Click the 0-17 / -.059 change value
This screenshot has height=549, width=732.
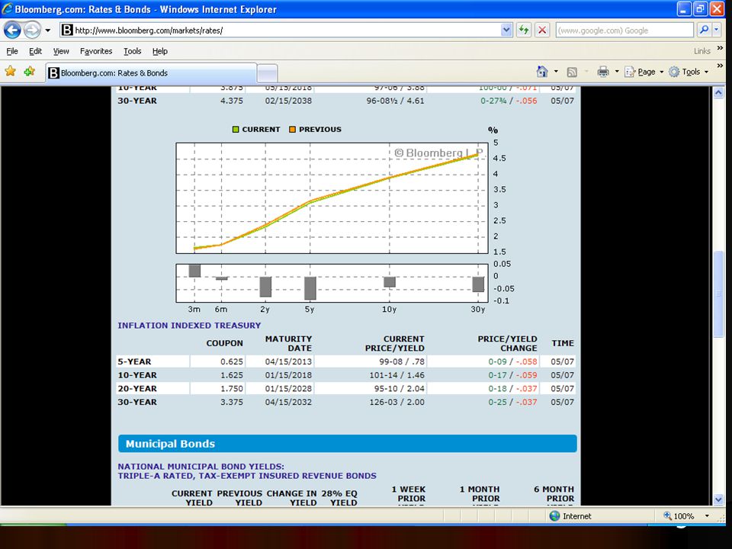[x=512, y=375]
